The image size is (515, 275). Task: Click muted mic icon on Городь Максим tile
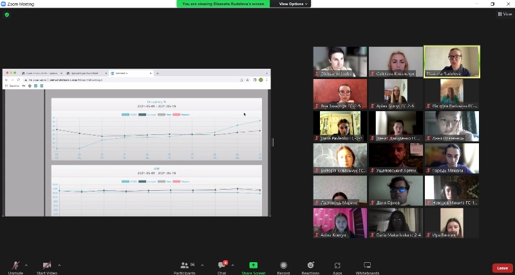[429, 171]
